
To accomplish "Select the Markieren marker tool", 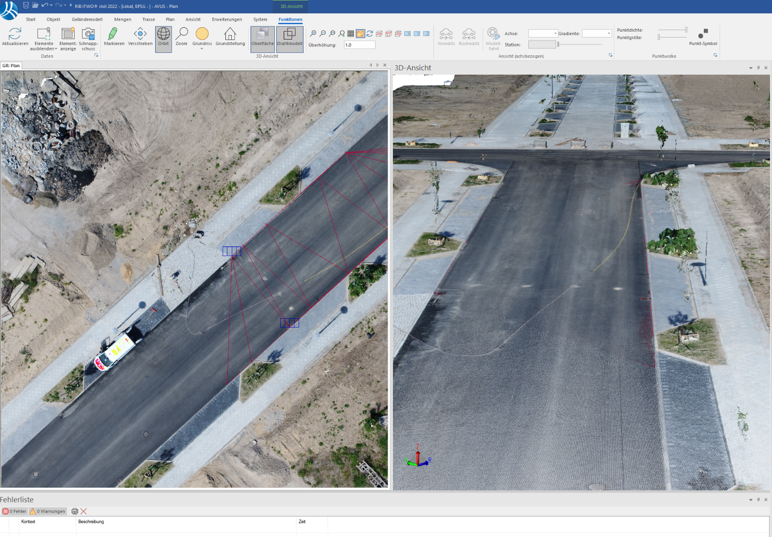I will coord(114,35).
